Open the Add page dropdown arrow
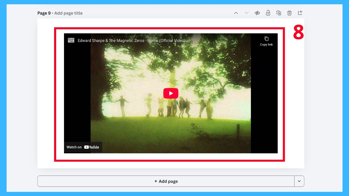The height and width of the screenshot is (196, 349). click(299, 181)
